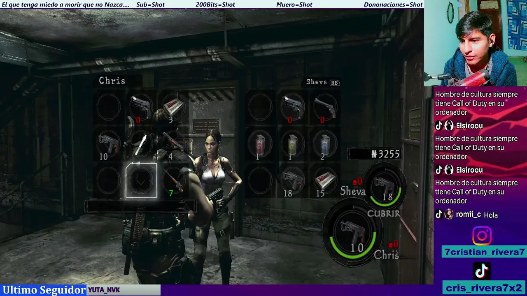
Task: Click the CUBRIR partner command label
Action: click(x=384, y=214)
